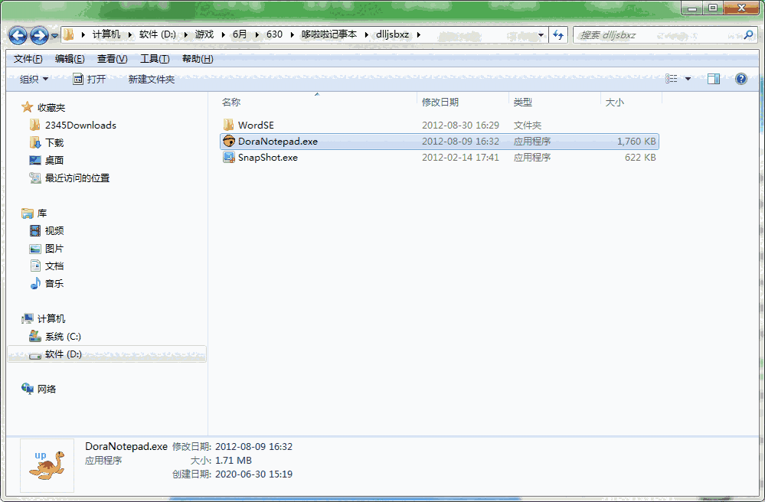The width and height of the screenshot is (765, 502).
Task: Open the change-view dropdown arrow on toolbar
Action: click(687, 78)
